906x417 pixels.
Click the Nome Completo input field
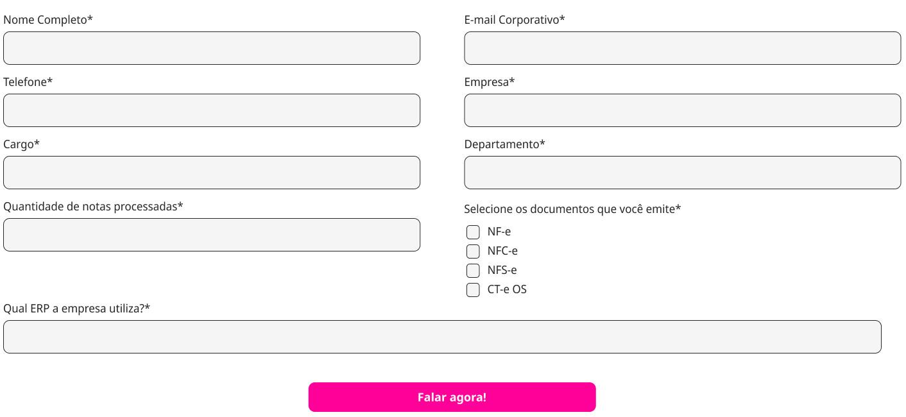tap(212, 48)
